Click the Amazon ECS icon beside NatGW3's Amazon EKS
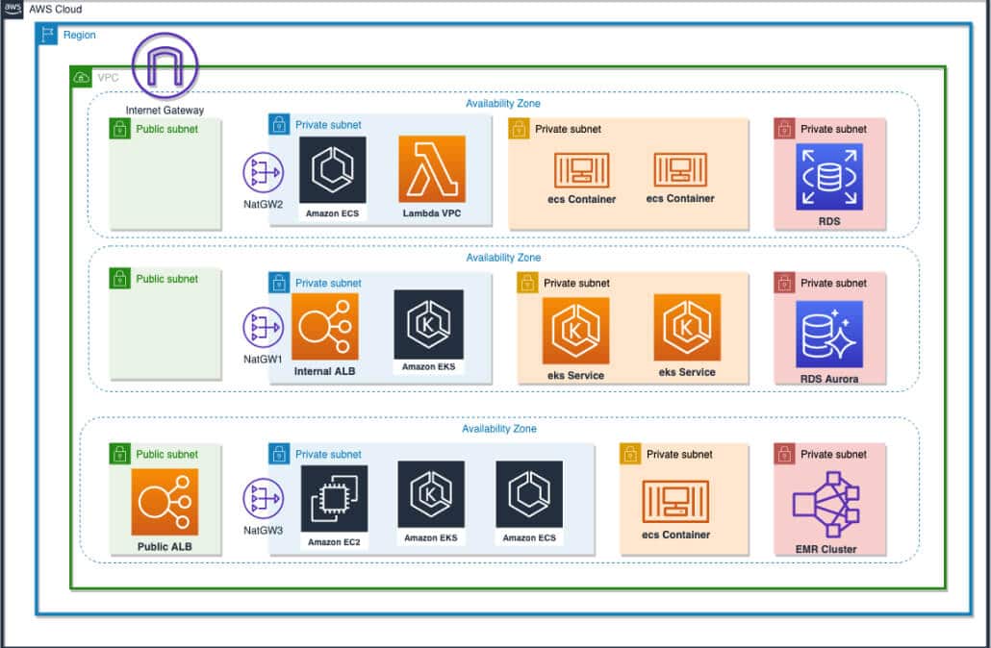Viewport: 991px width, 648px height. tap(529, 494)
